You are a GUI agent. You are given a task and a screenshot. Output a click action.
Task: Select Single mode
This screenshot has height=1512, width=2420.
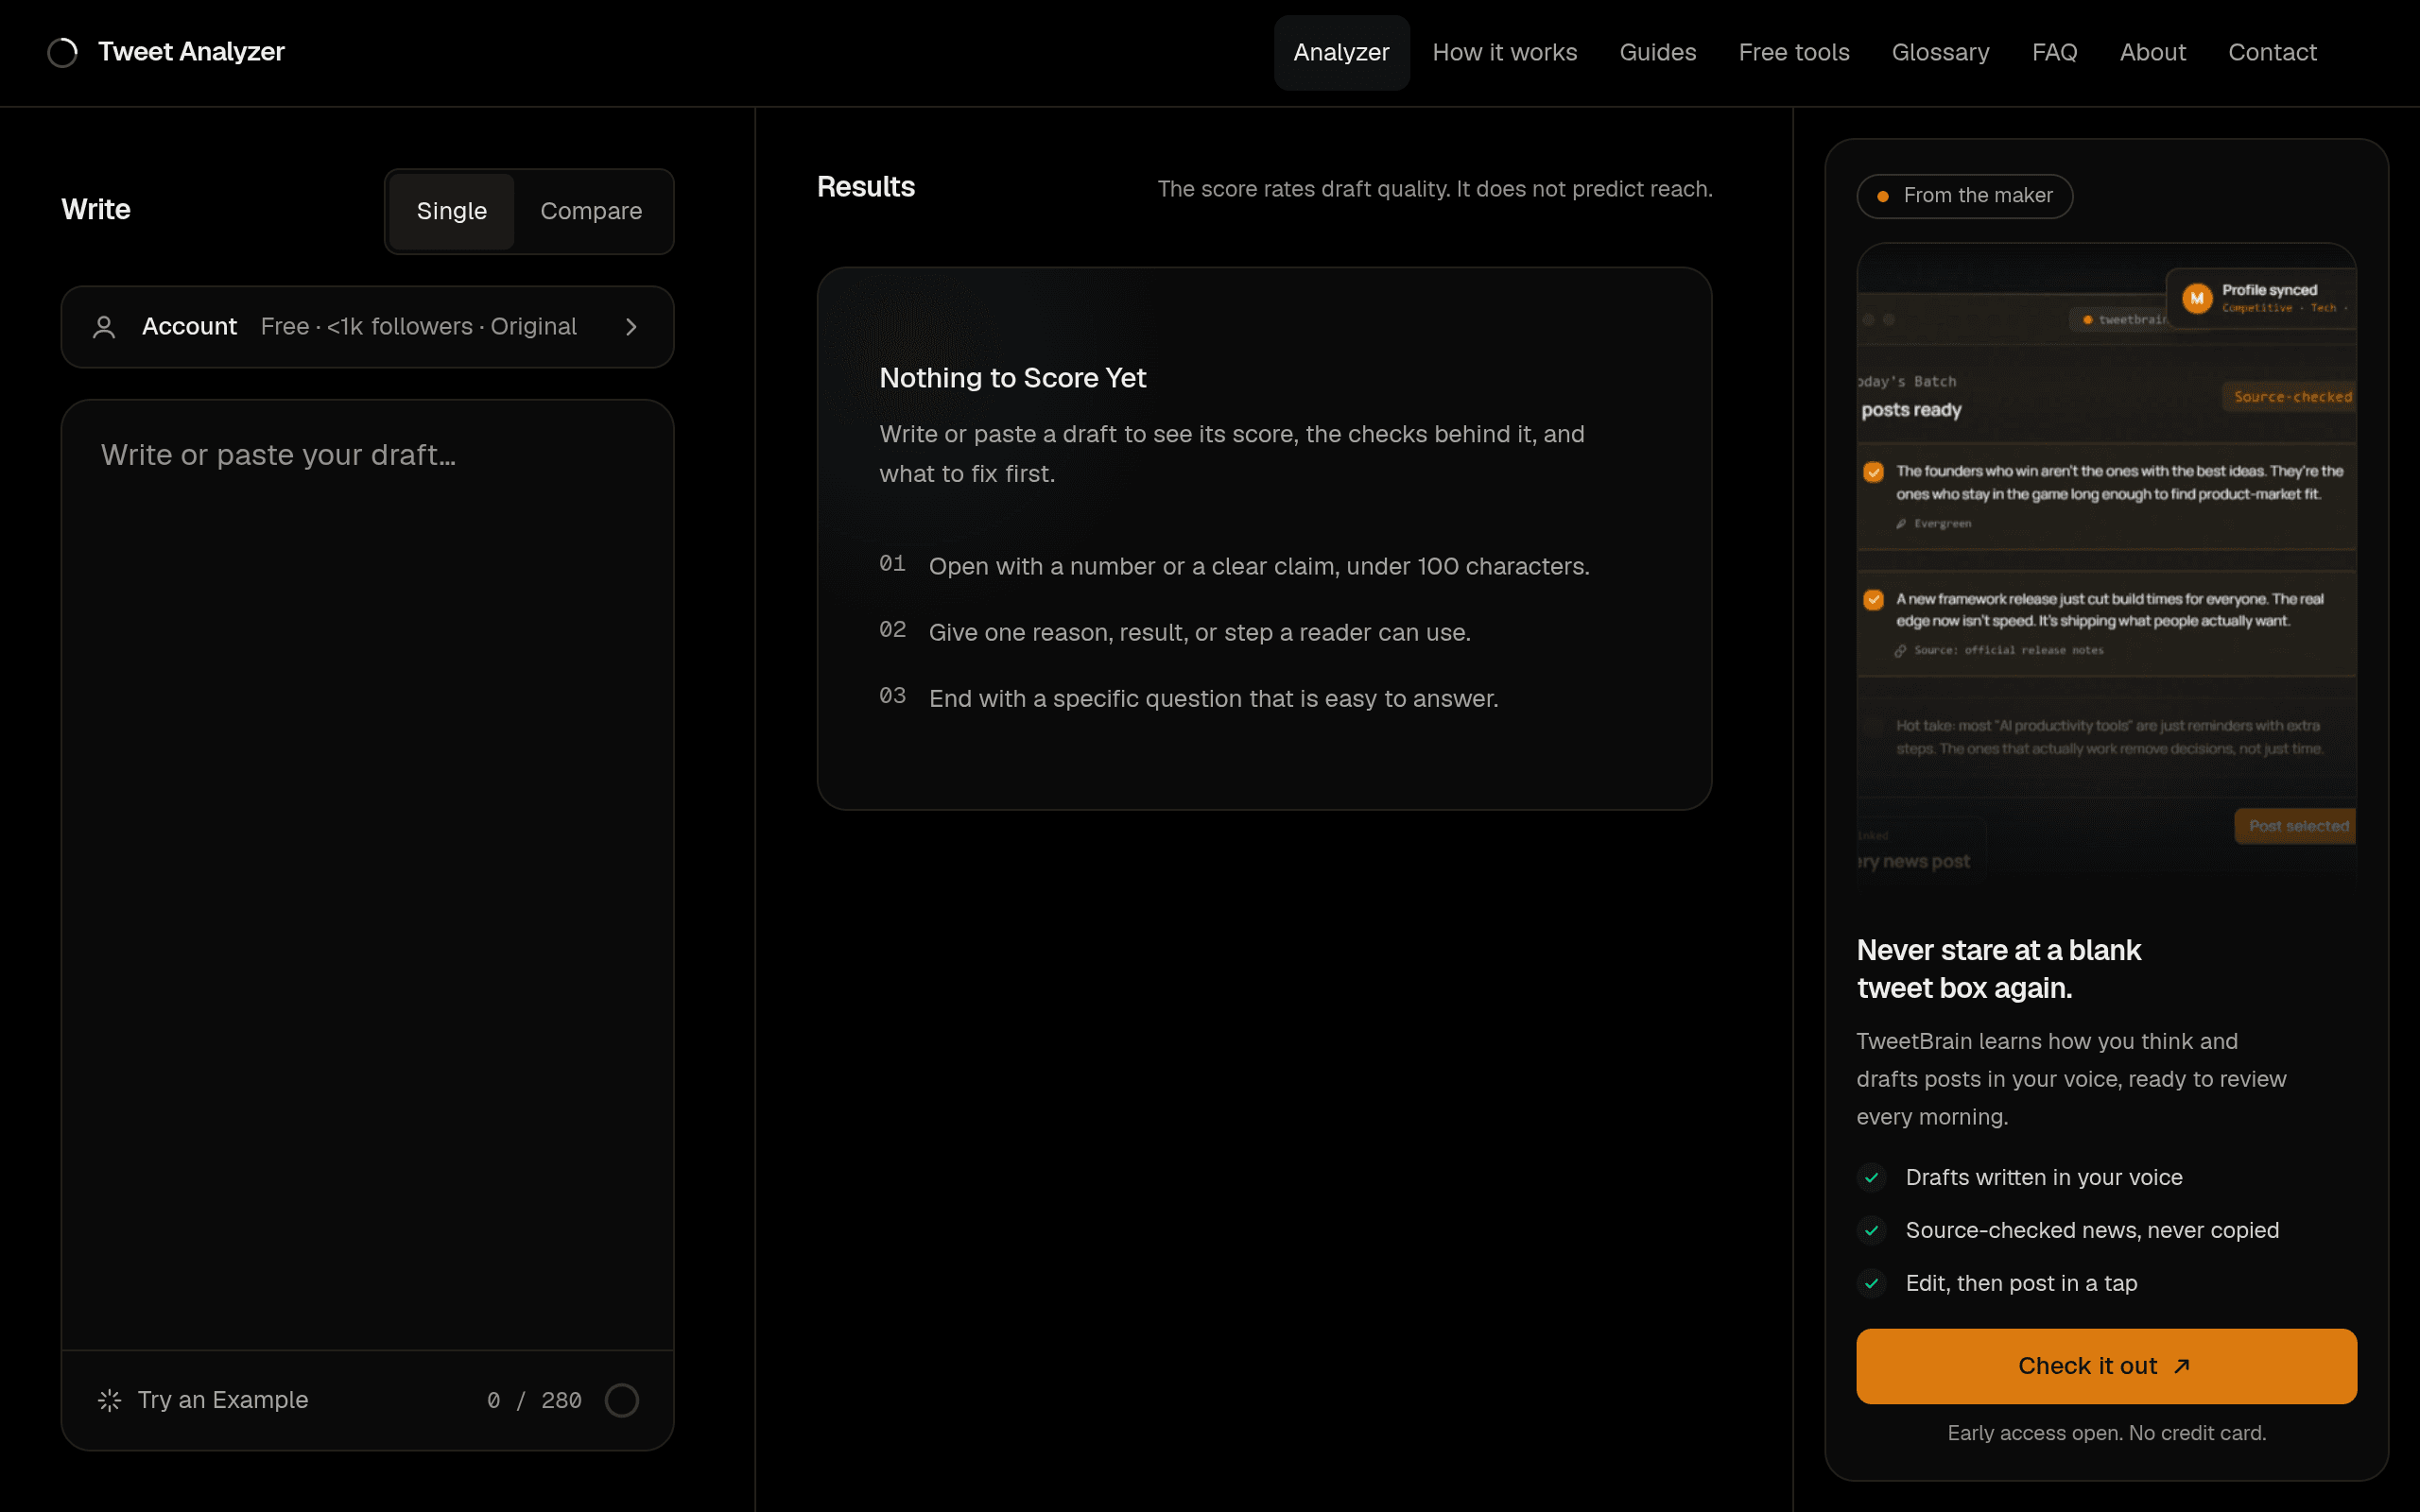tap(452, 211)
